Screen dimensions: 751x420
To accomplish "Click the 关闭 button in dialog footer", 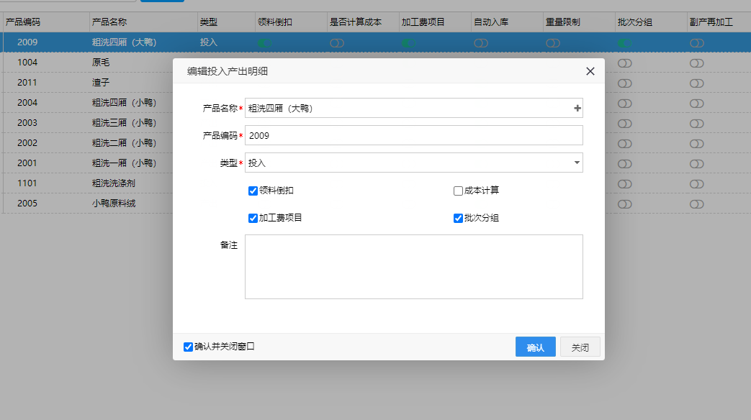I will tap(580, 347).
